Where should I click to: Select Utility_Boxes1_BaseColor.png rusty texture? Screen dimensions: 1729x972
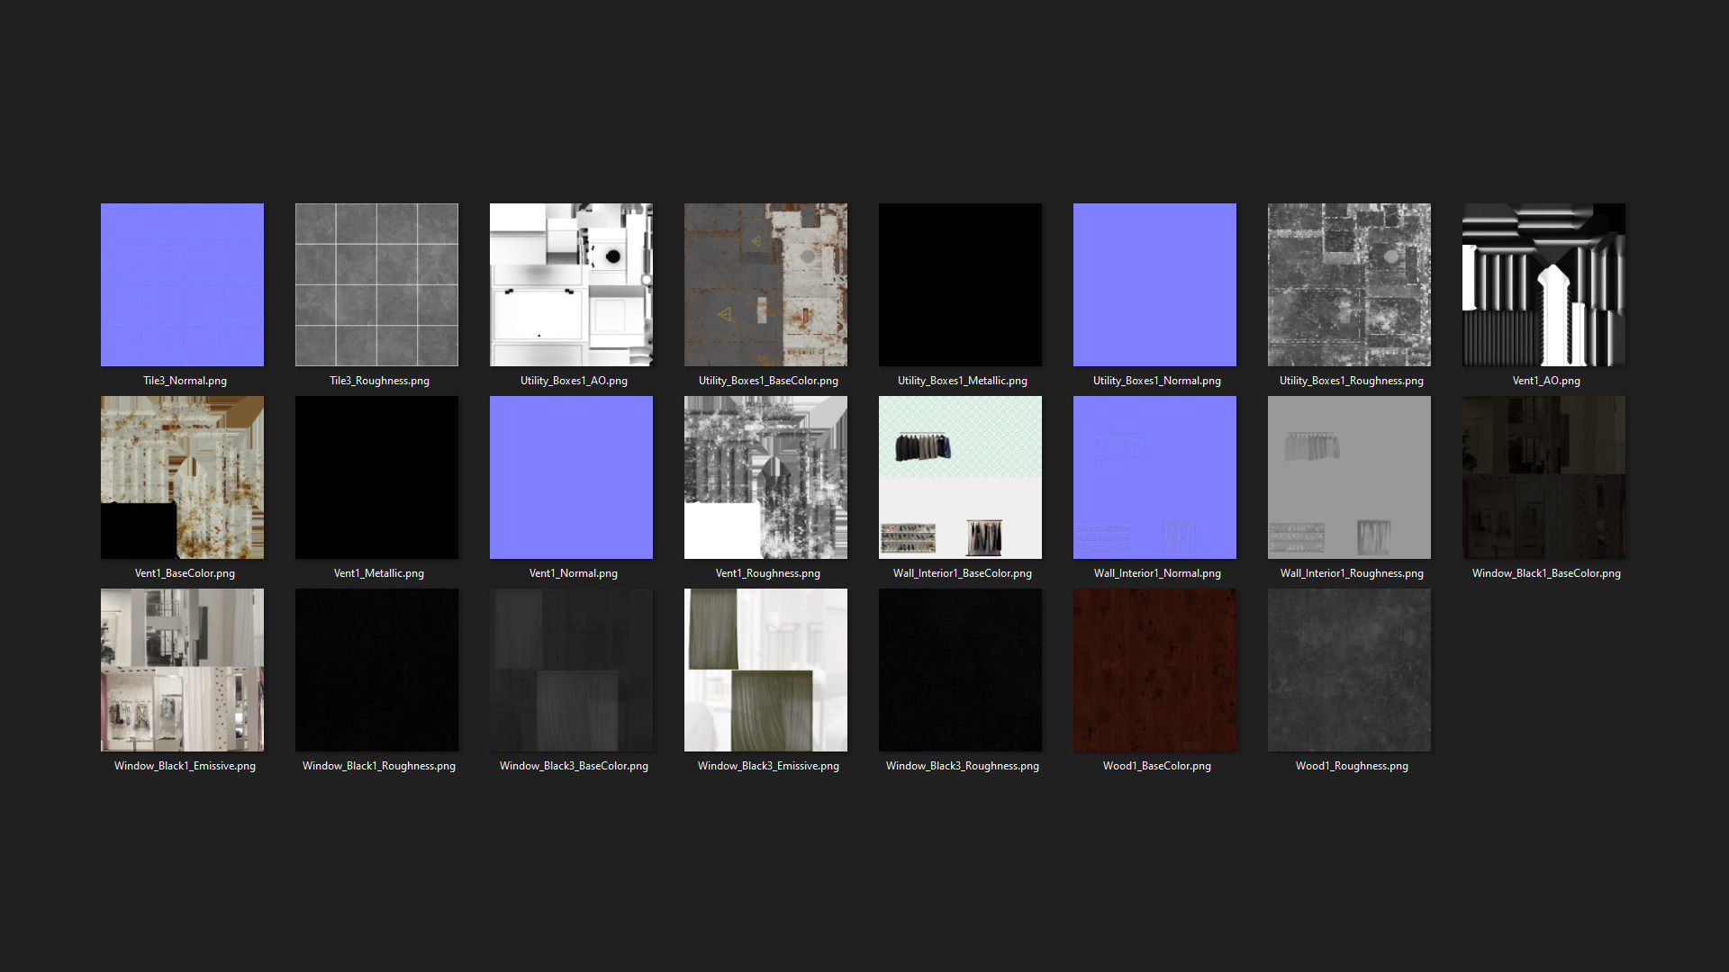pyautogui.click(x=765, y=284)
